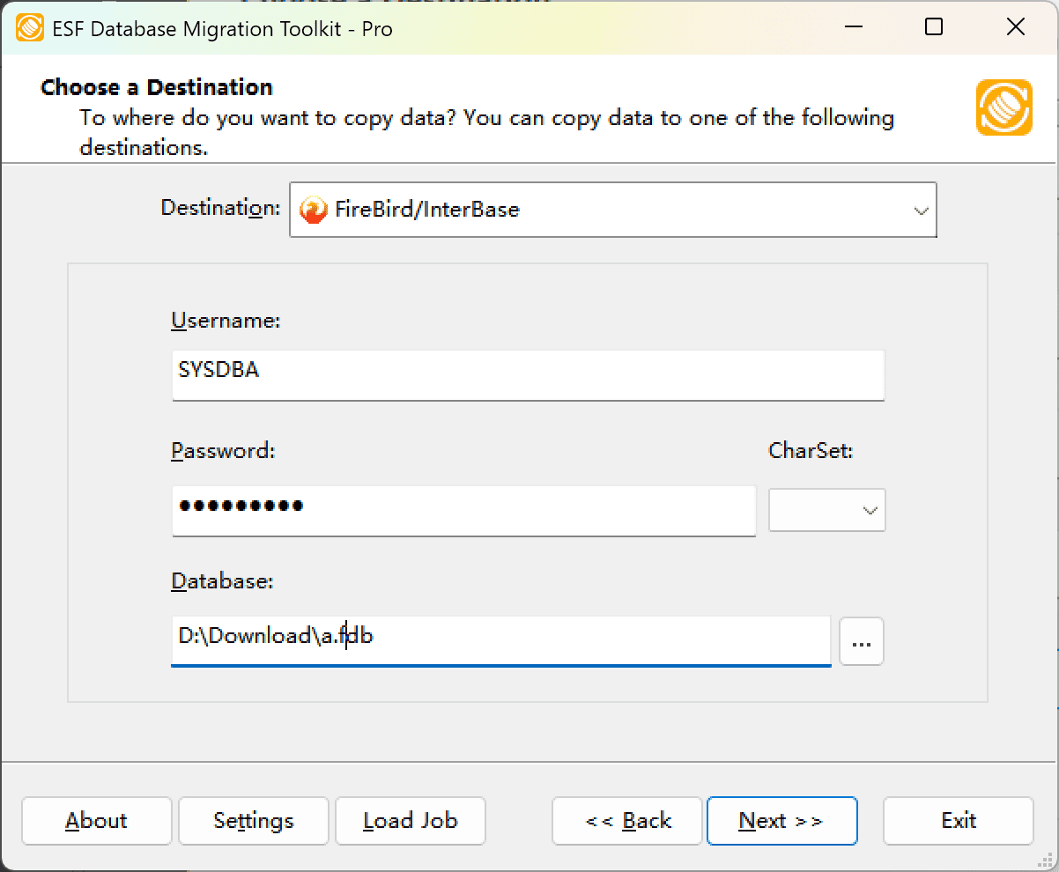Click inside the Username field showing SYSDBA
The image size is (1059, 872).
coord(527,374)
